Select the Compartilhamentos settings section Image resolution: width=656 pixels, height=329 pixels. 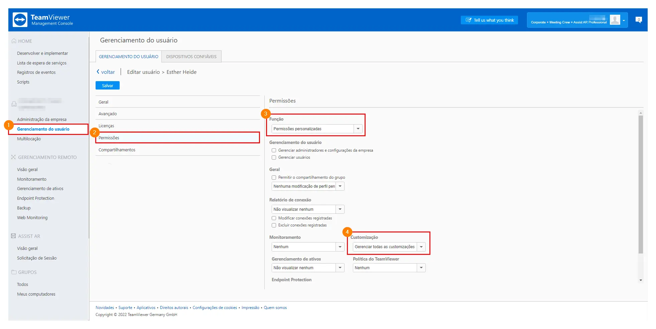pos(178,150)
